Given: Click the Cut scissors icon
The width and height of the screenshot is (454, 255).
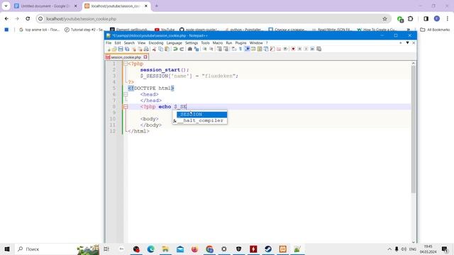Looking at the screenshot, I should [x=155, y=49].
